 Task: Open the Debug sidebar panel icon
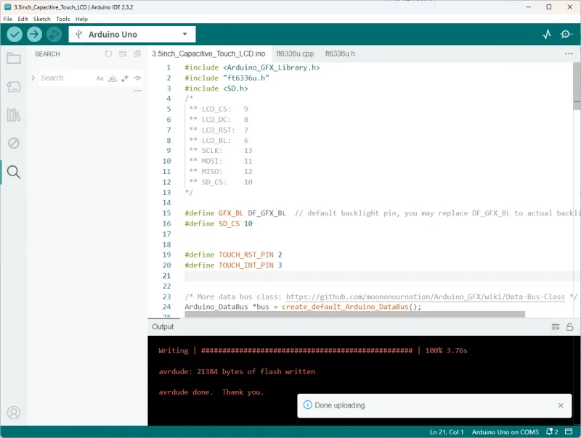click(14, 143)
